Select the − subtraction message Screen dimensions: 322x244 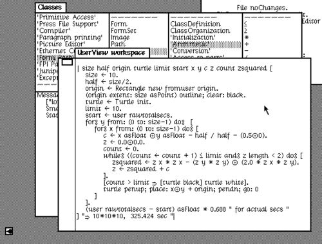click(247, 51)
